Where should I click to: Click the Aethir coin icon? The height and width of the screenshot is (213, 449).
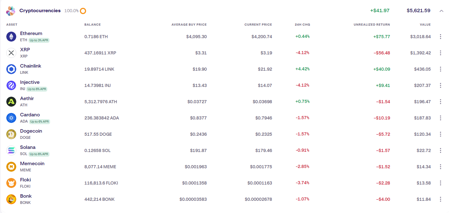click(x=11, y=102)
